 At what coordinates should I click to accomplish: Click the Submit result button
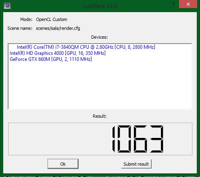[136, 164]
